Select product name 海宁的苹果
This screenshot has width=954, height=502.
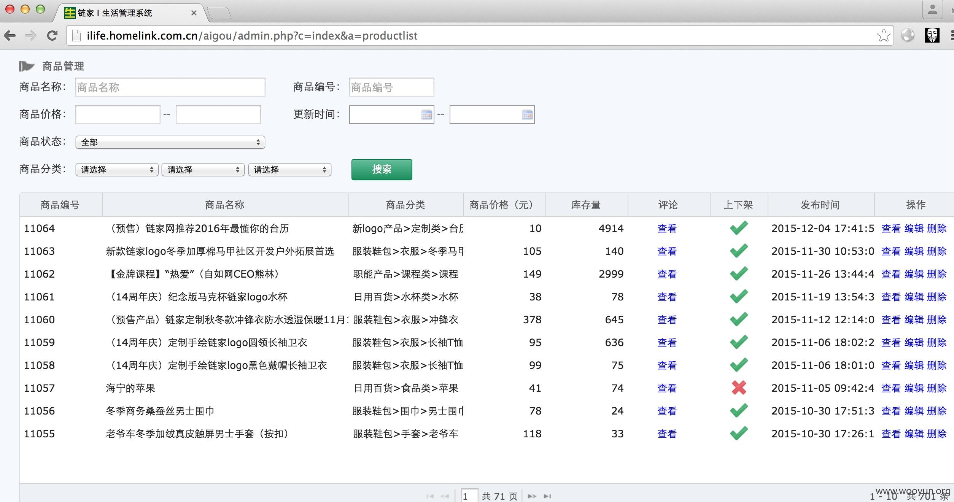coord(130,388)
